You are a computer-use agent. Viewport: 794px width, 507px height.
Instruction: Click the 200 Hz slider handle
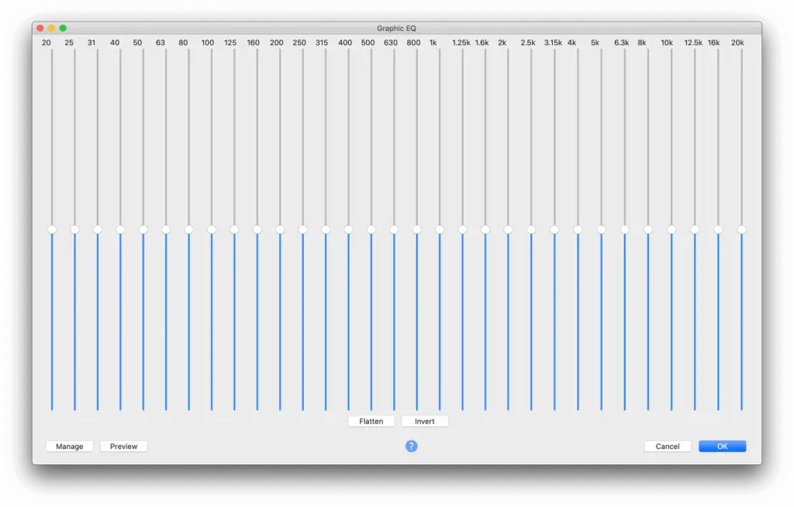[x=280, y=230]
